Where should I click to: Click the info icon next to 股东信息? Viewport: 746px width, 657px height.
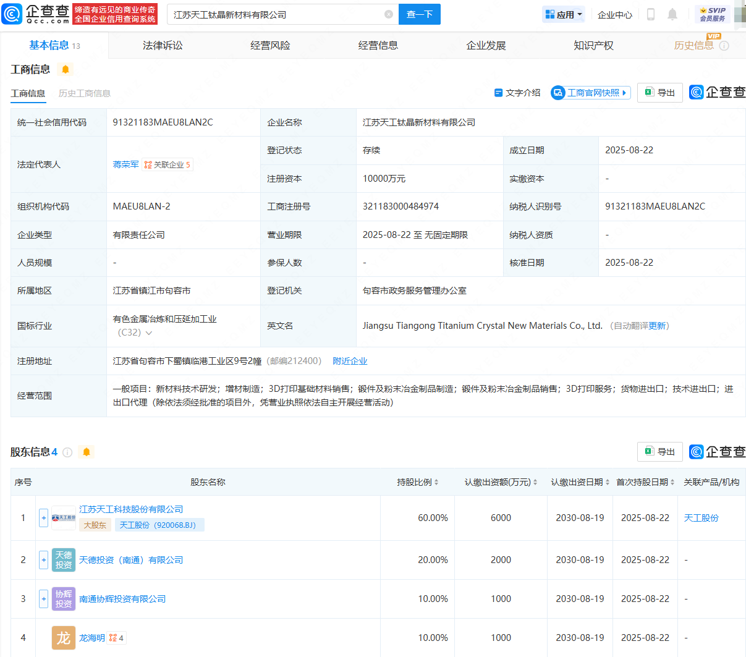tap(68, 452)
